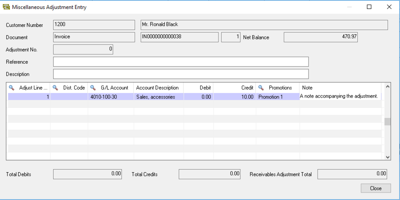Click the Close button at bottom right
The width and height of the screenshot is (400, 200).
pos(376,188)
